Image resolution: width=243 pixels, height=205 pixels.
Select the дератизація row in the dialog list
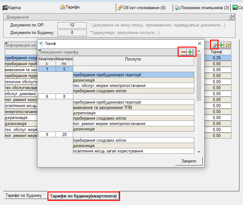point(133,113)
